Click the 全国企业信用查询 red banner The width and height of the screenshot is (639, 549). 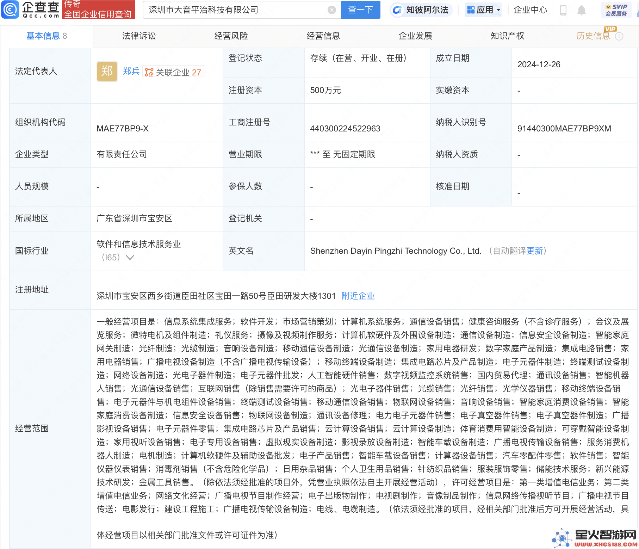(98, 10)
